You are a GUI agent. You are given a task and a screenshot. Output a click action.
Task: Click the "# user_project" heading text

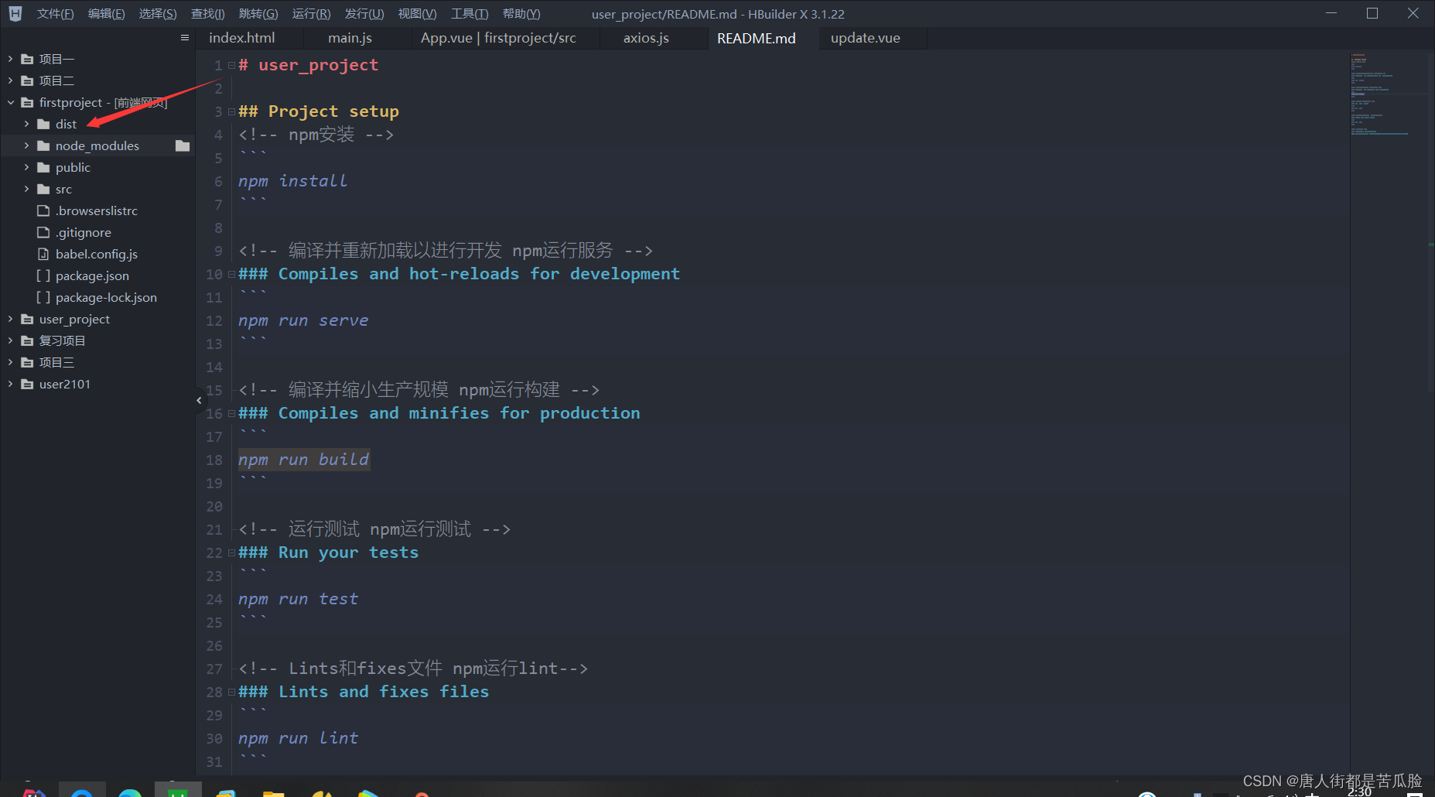click(x=309, y=65)
